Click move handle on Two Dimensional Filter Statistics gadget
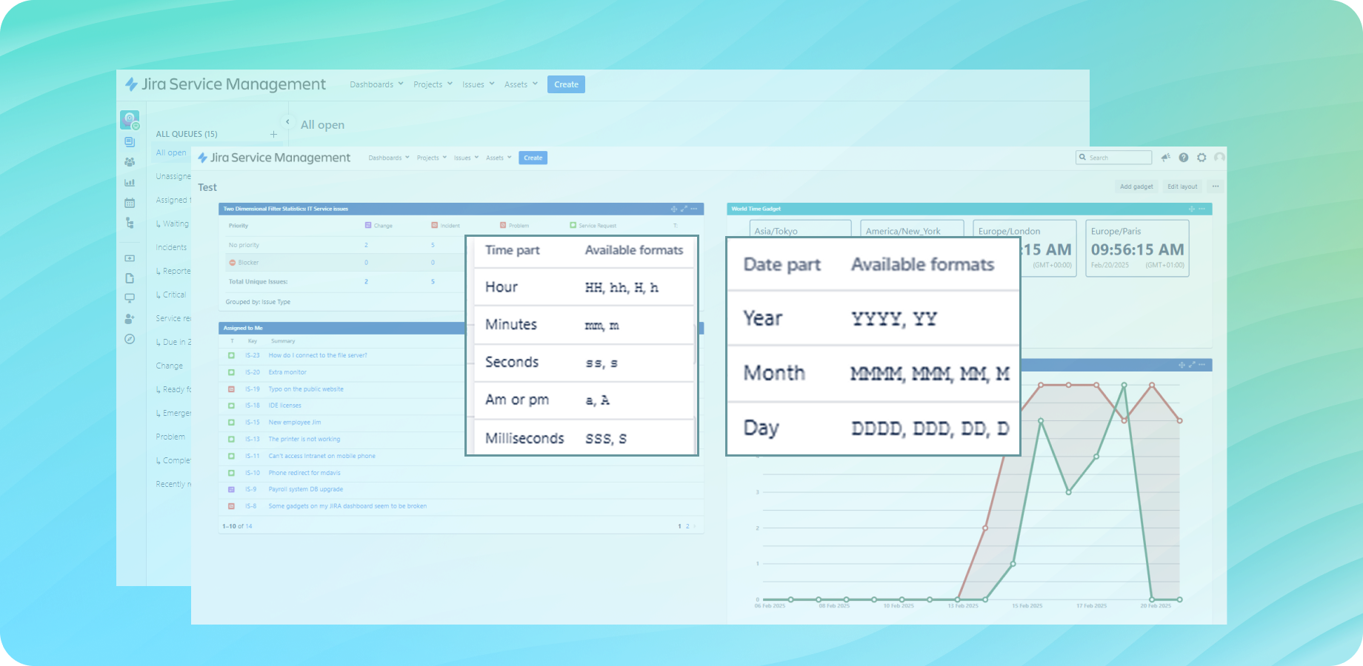This screenshot has height=666, width=1363. (x=674, y=209)
